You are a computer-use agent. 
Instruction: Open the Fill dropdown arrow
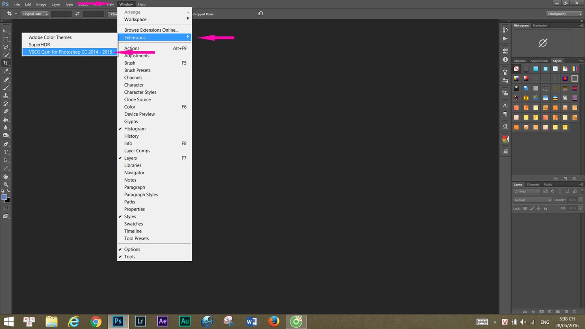tap(580, 208)
